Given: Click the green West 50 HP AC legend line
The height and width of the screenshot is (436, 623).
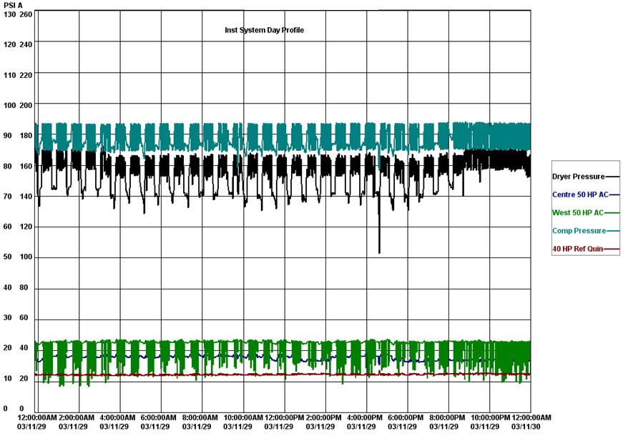Looking at the screenshot, I should (612, 213).
